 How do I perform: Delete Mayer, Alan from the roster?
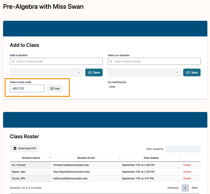[x=187, y=172]
